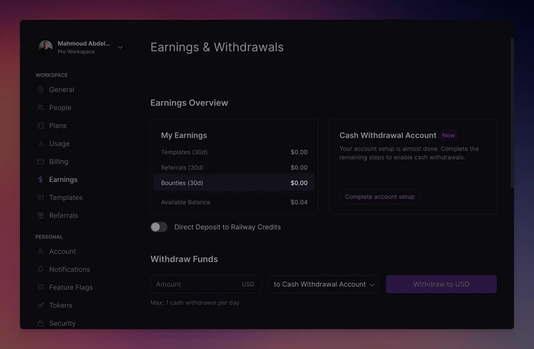Click the Usage bar chart icon

40,144
